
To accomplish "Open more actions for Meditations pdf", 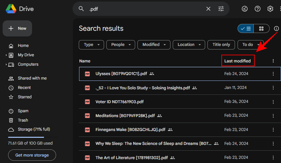I will click(273, 116).
